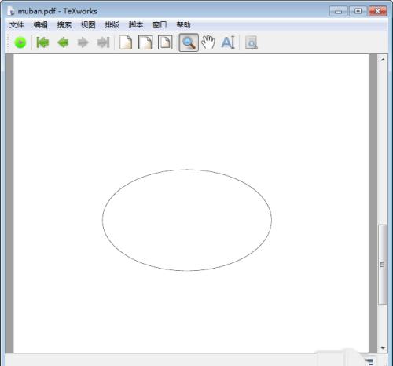This screenshot has height=366, width=393.
Task: Go to first page arrow icon
Action: [x=42, y=42]
